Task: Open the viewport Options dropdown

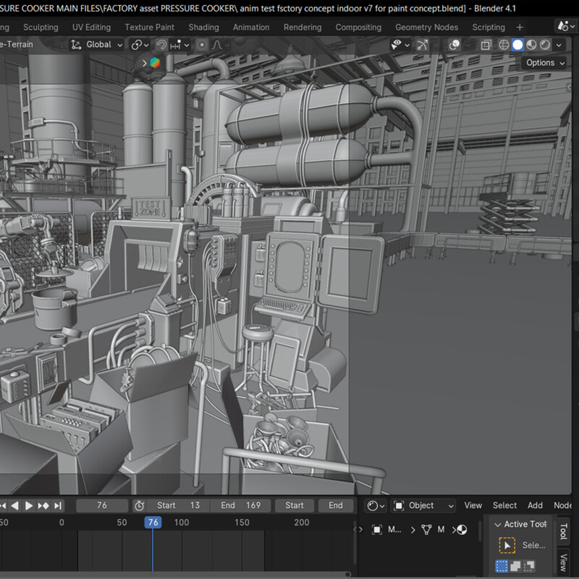Action: pos(545,63)
